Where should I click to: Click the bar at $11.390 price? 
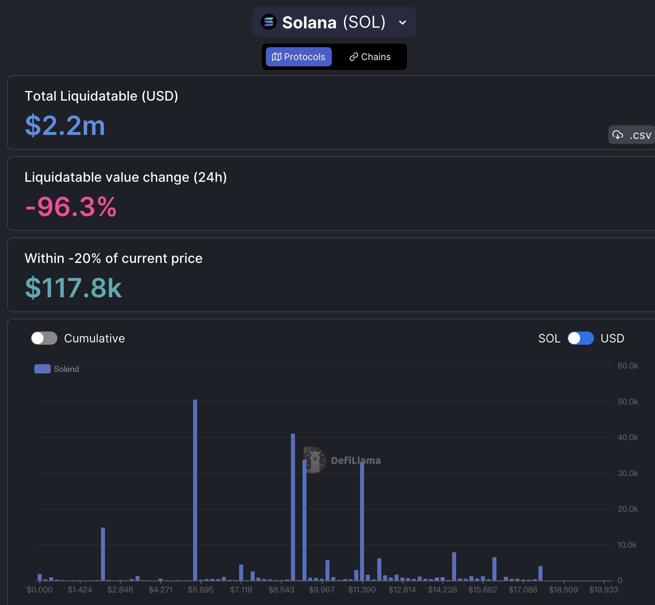pos(362,521)
